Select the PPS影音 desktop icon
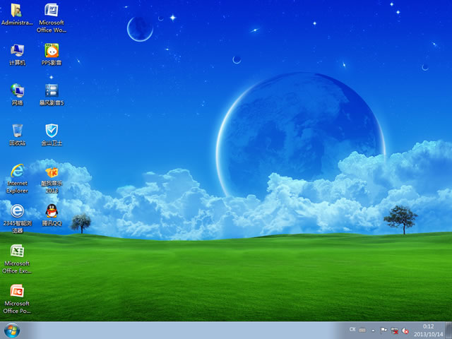 [x=52, y=51]
